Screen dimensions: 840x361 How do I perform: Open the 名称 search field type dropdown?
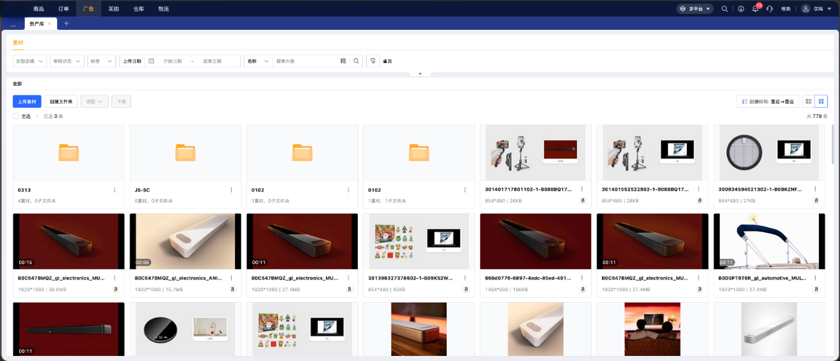(x=258, y=61)
